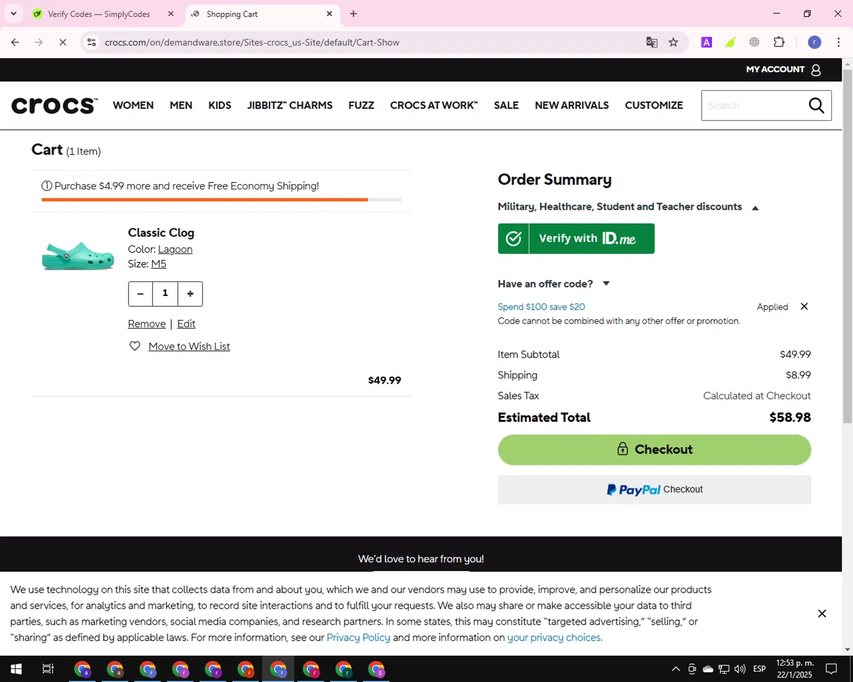Click the M5 size link
853x682 pixels.
(159, 264)
